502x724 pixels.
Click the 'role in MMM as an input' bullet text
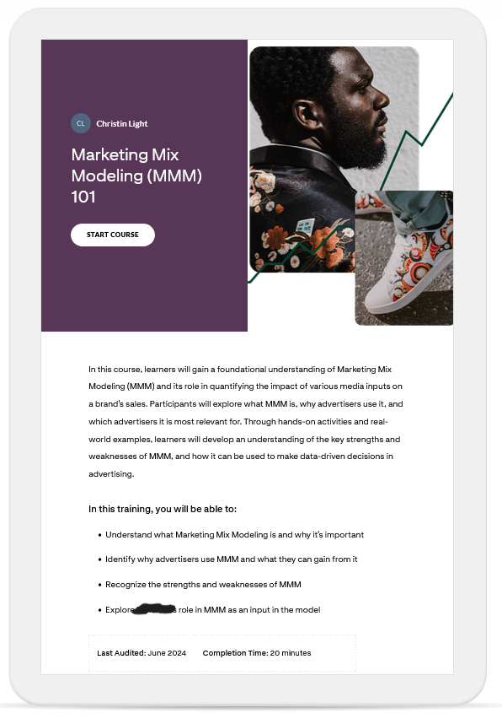coord(249,610)
